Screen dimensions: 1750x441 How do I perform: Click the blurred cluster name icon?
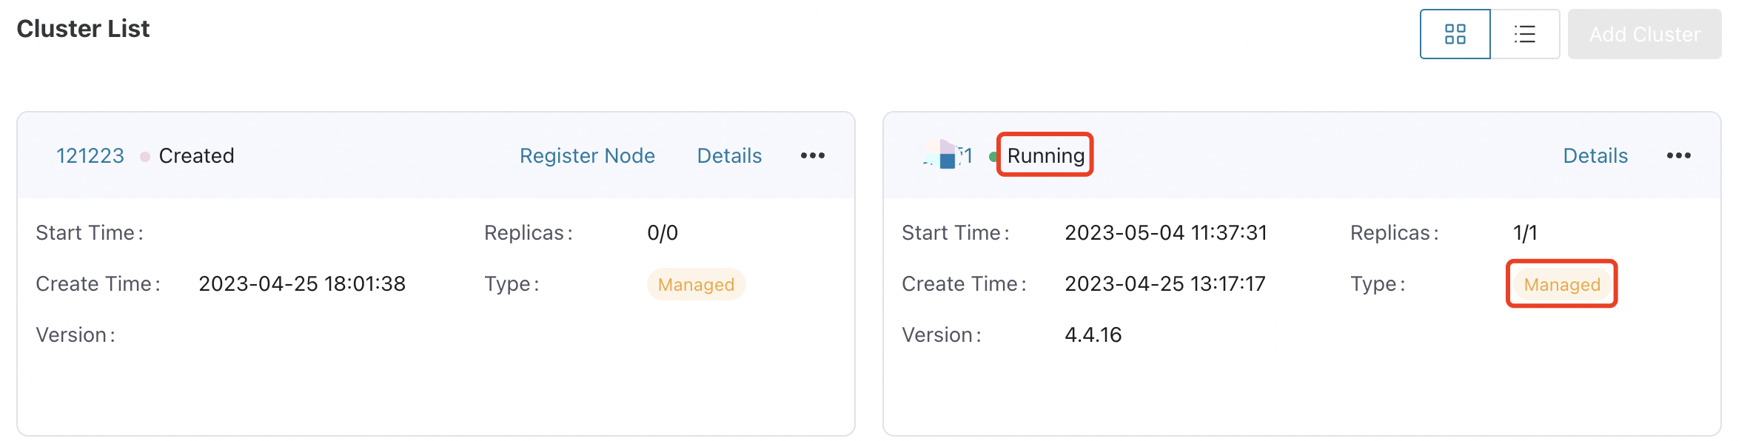[x=946, y=155]
